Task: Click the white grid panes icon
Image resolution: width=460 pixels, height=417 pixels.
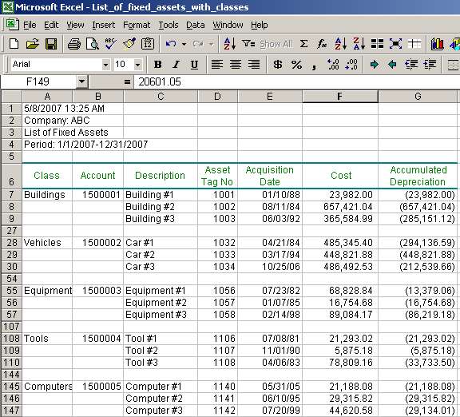Action: tap(414, 44)
